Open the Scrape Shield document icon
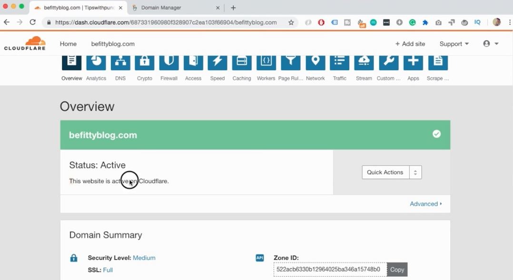The height and width of the screenshot is (280, 513). (x=438, y=63)
